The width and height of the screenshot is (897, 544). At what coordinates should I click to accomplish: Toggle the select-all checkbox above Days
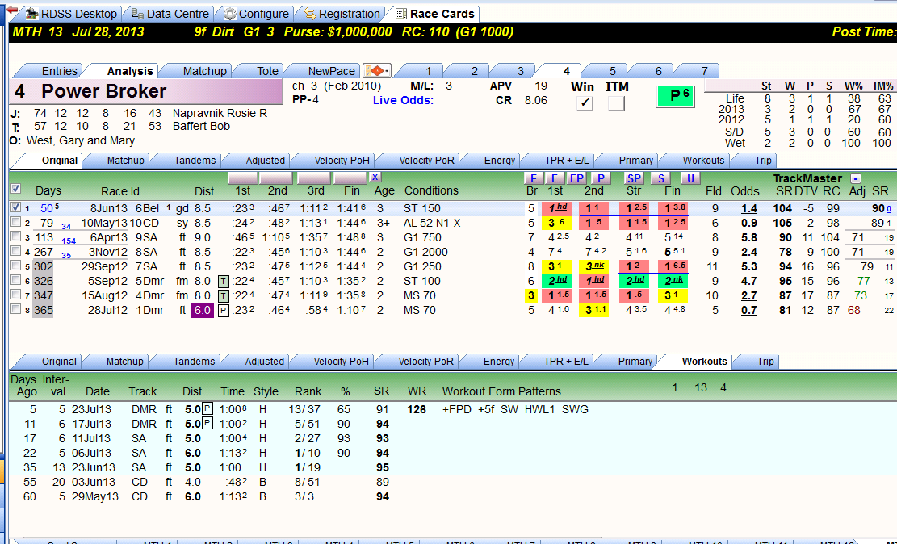coord(16,189)
